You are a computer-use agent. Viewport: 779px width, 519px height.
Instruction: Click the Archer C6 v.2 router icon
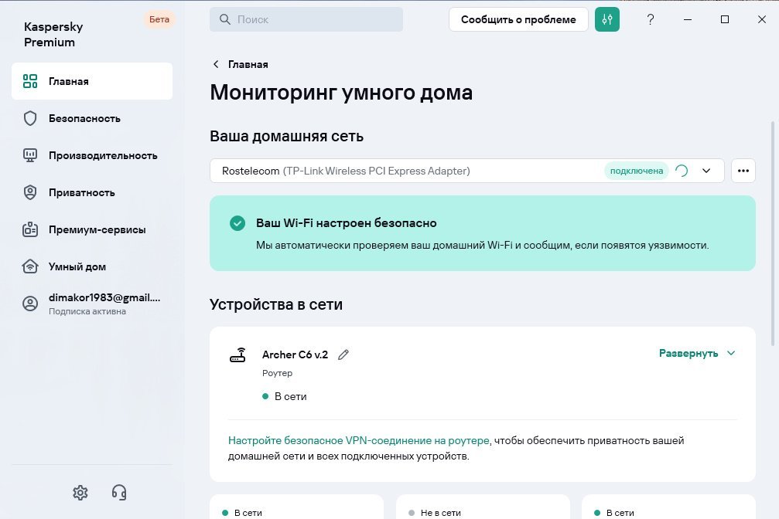[x=237, y=354]
